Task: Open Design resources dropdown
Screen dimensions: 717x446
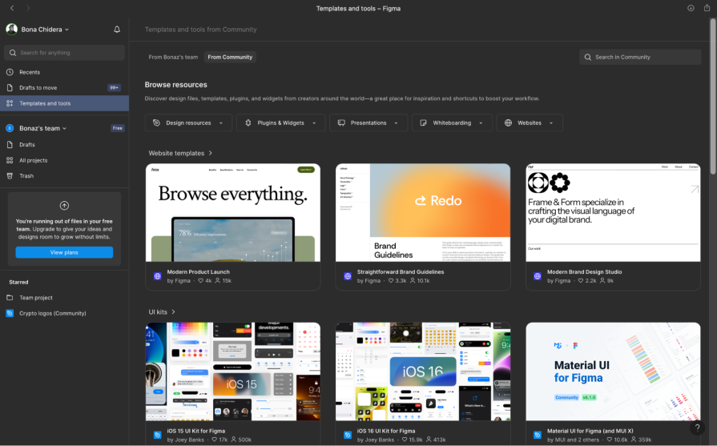Action: click(x=188, y=123)
